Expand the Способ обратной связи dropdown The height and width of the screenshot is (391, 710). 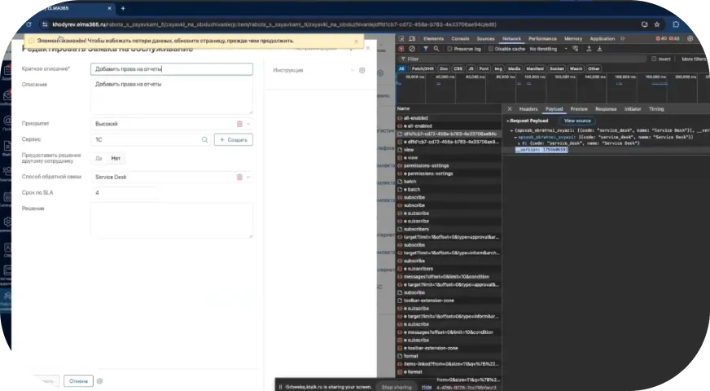pos(248,177)
